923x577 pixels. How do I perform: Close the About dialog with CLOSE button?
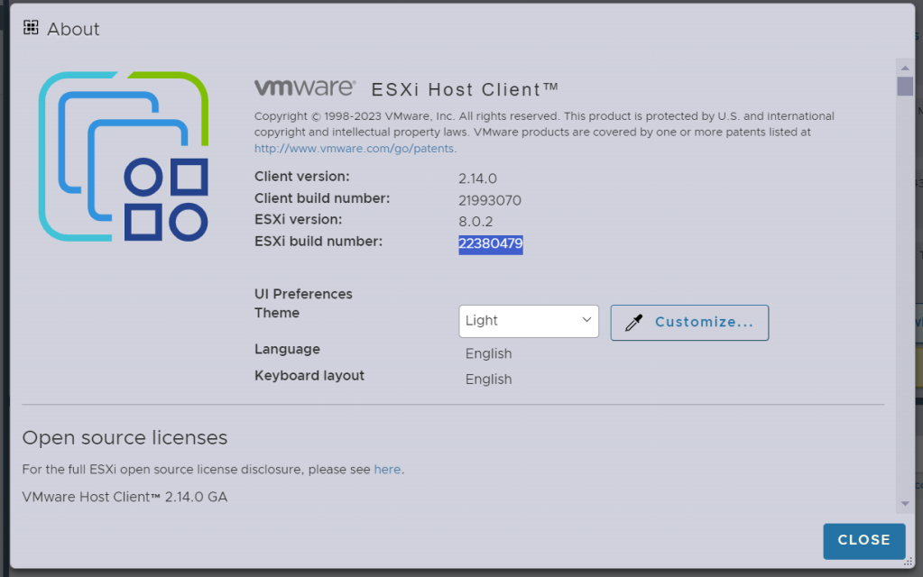863,540
